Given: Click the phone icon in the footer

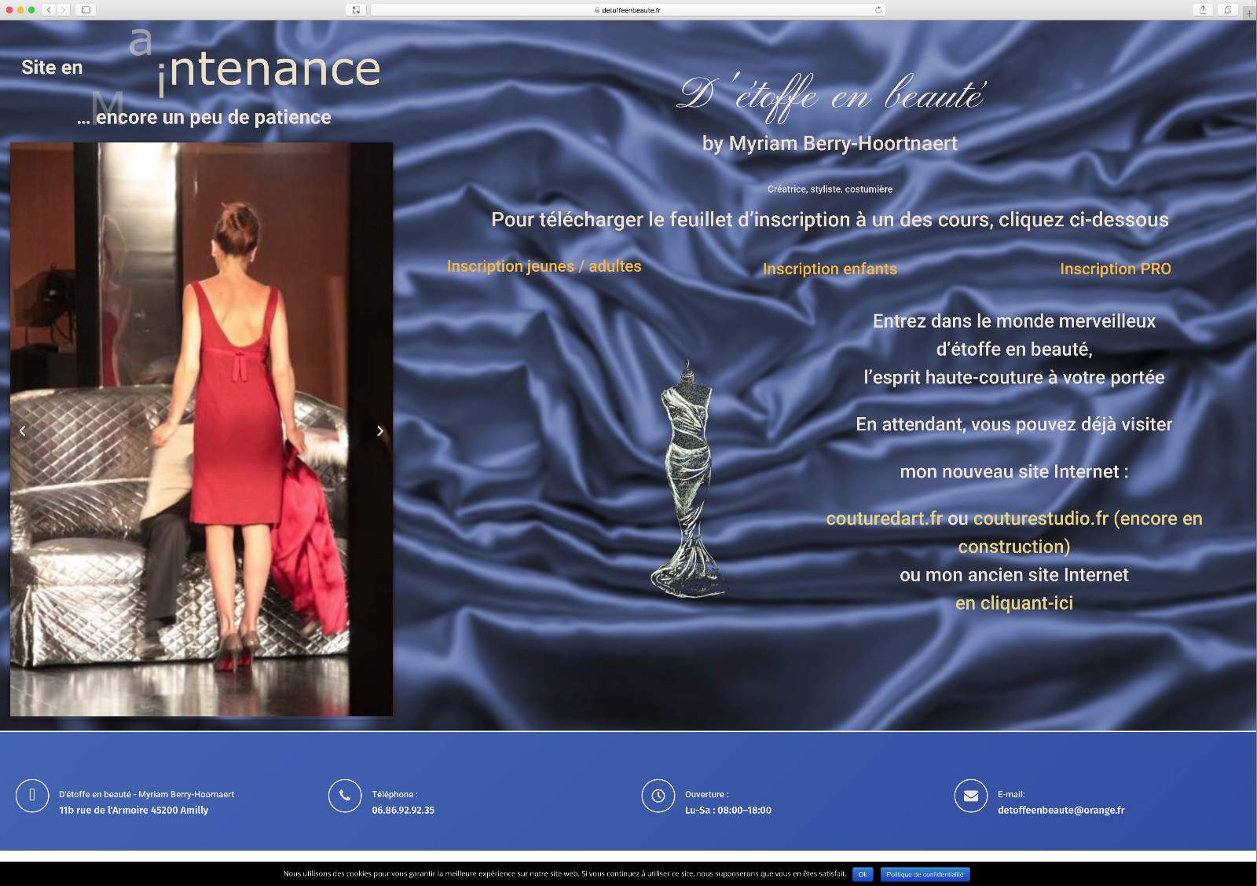Looking at the screenshot, I should point(344,796).
